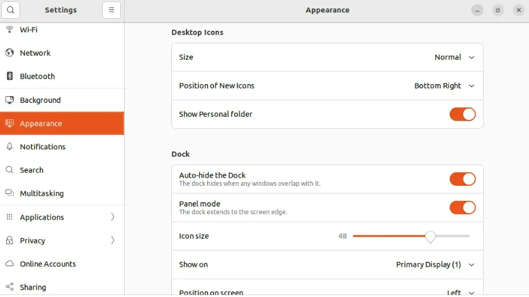Click the search magnifier icon in header
This screenshot has width=529, height=297.
[x=11, y=10]
